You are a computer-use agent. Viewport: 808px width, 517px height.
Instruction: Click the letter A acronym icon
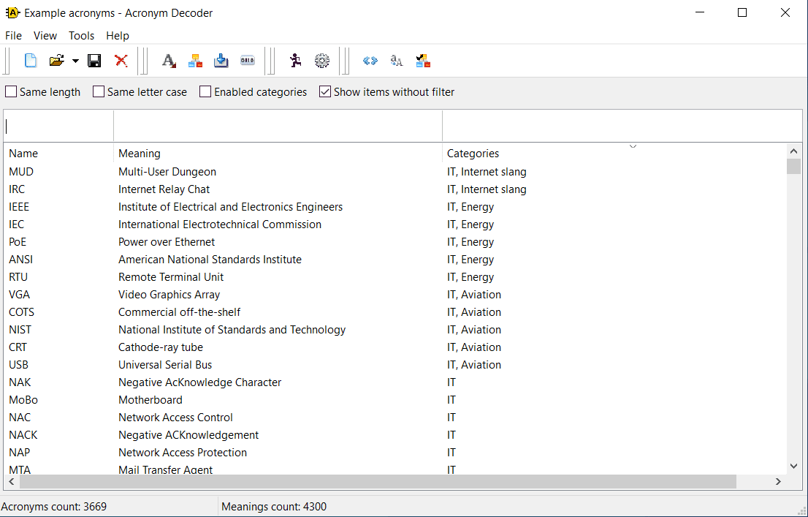coord(169,61)
